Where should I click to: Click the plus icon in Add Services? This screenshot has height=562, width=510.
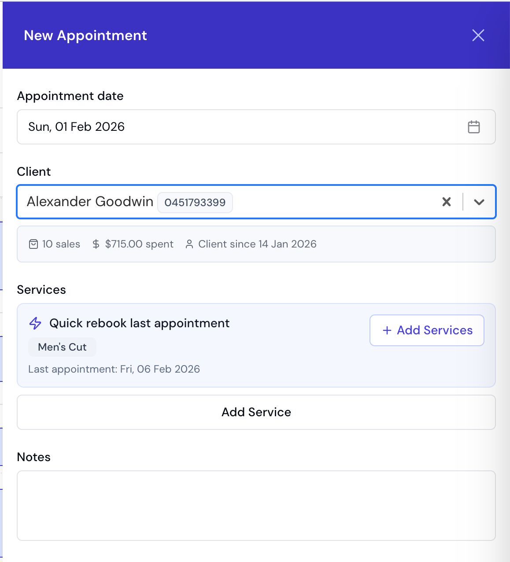[387, 330]
